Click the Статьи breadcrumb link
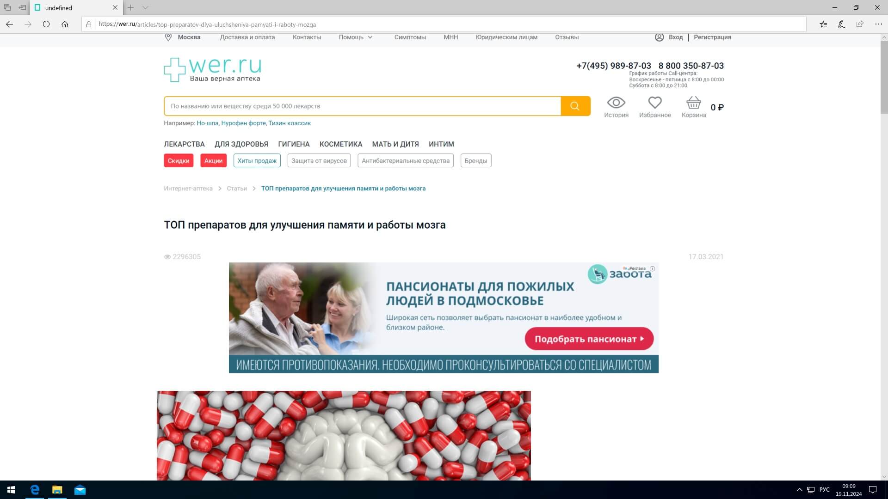Image resolution: width=888 pixels, height=499 pixels. click(x=236, y=189)
